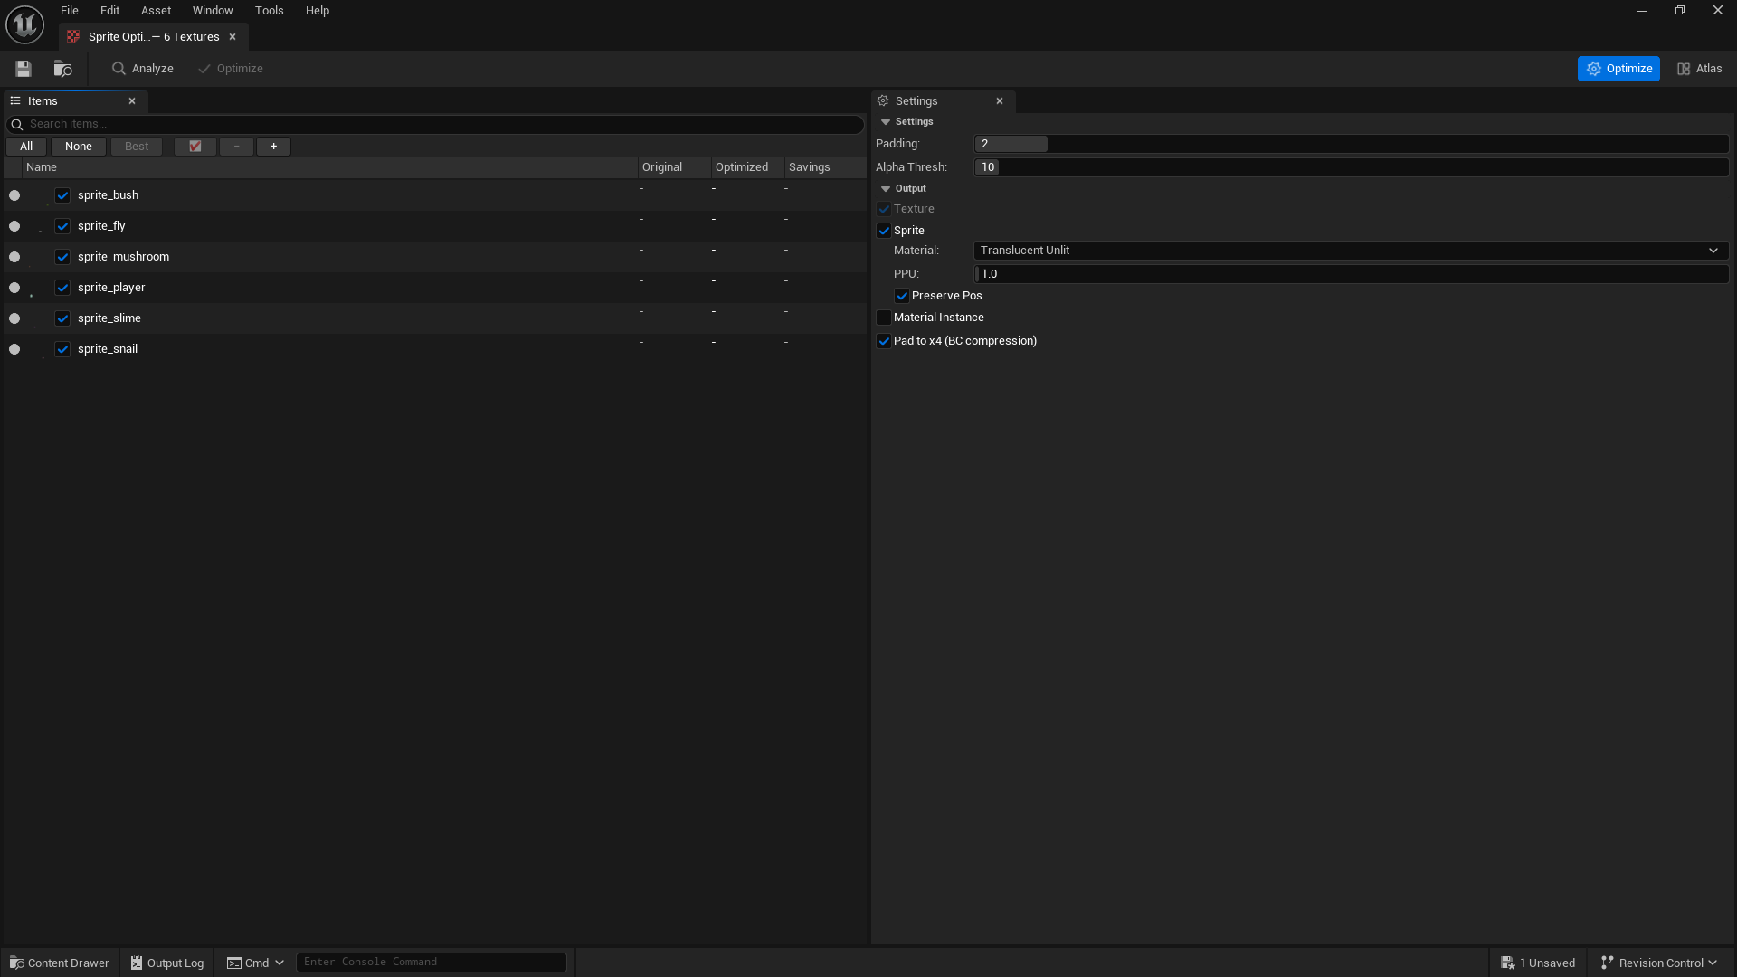
Task: Click the Padding slider field
Action: click(x=1350, y=144)
